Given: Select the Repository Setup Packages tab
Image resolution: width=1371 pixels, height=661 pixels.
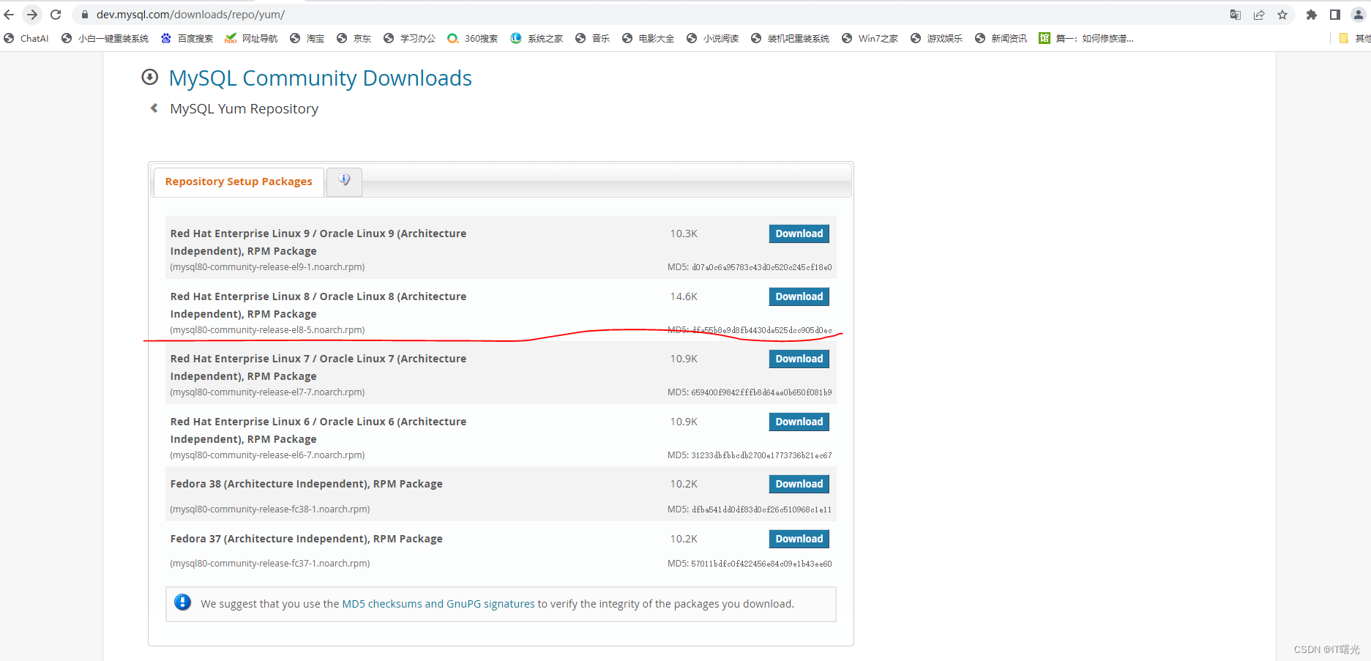Looking at the screenshot, I should tap(239, 182).
